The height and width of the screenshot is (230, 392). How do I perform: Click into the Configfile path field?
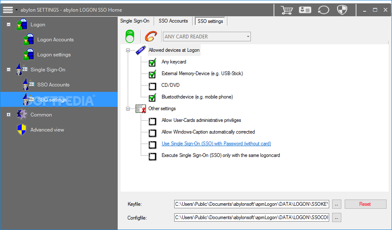click(252, 217)
